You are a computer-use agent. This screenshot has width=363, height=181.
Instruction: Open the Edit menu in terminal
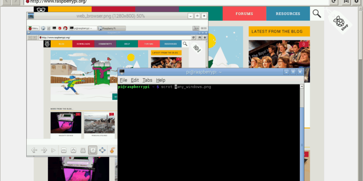pyautogui.click(x=135, y=80)
